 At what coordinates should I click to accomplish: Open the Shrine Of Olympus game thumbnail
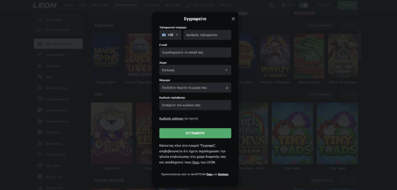click(x=343, y=56)
